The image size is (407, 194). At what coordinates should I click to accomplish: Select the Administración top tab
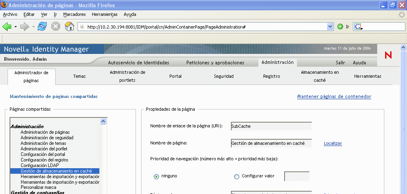(277, 62)
